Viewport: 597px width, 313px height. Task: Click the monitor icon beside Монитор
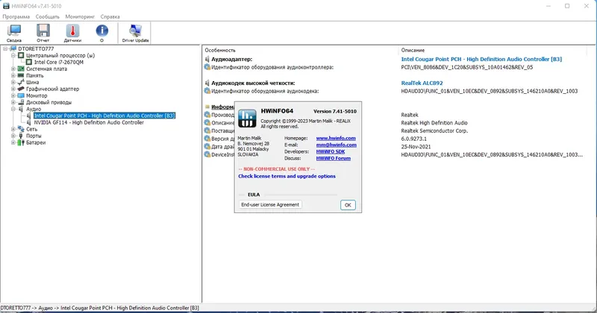click(21, 96)
